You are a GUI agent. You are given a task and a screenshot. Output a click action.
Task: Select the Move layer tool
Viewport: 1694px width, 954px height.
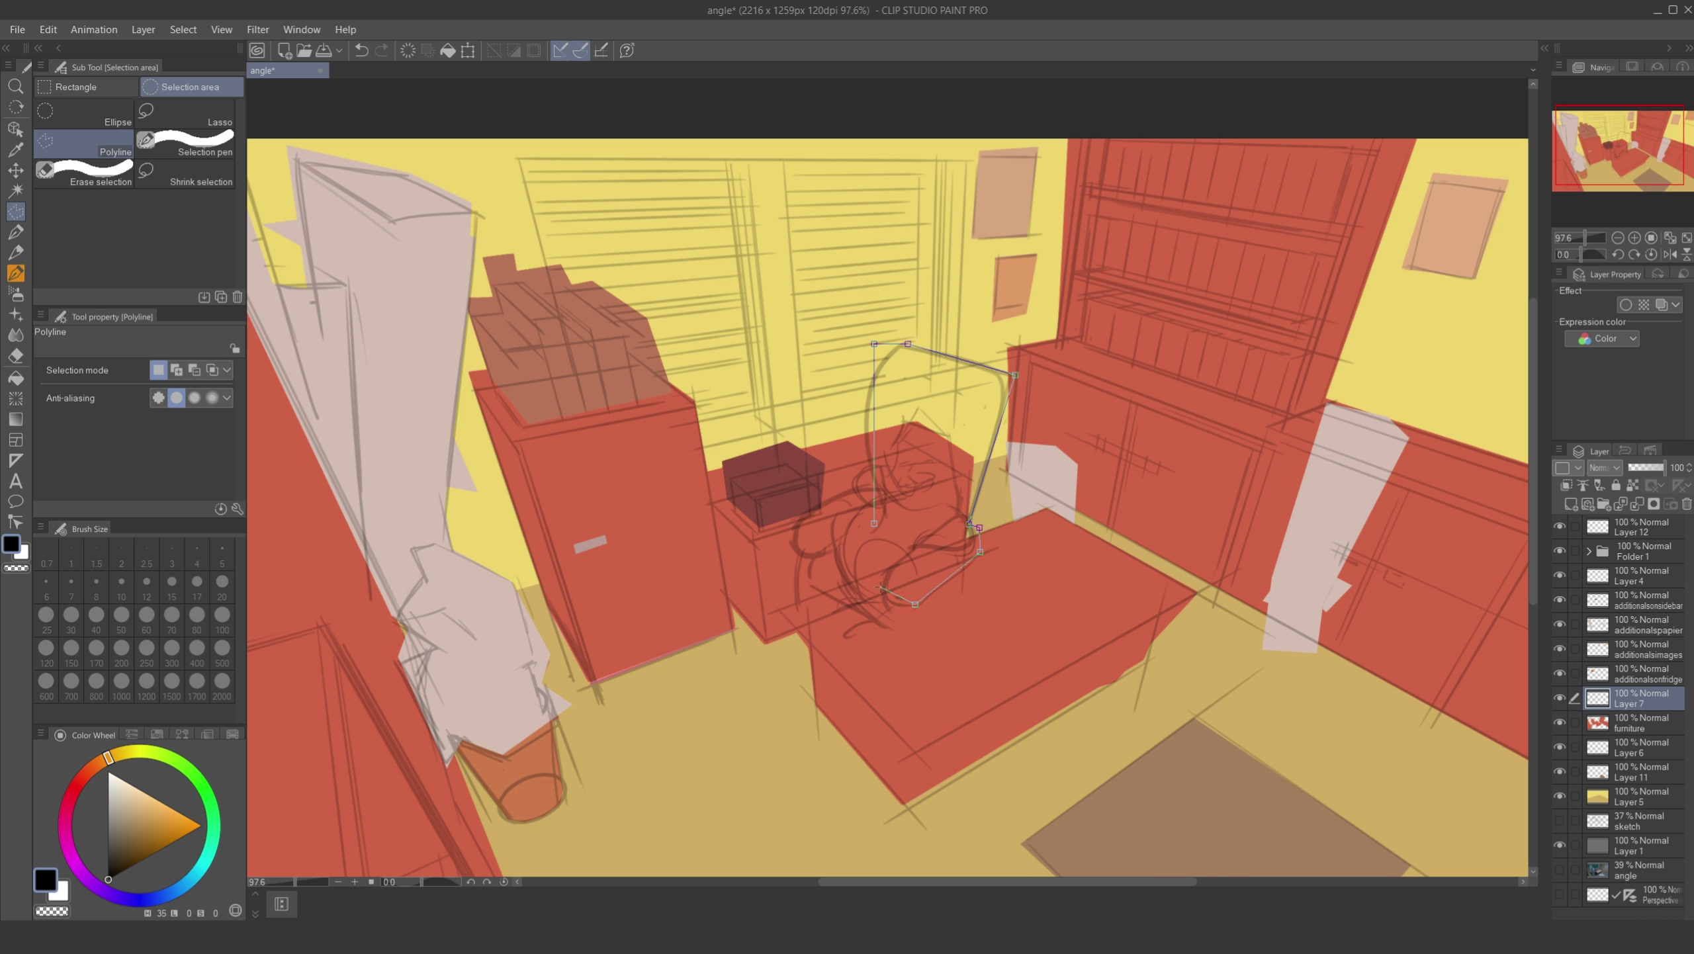(16, 170)
